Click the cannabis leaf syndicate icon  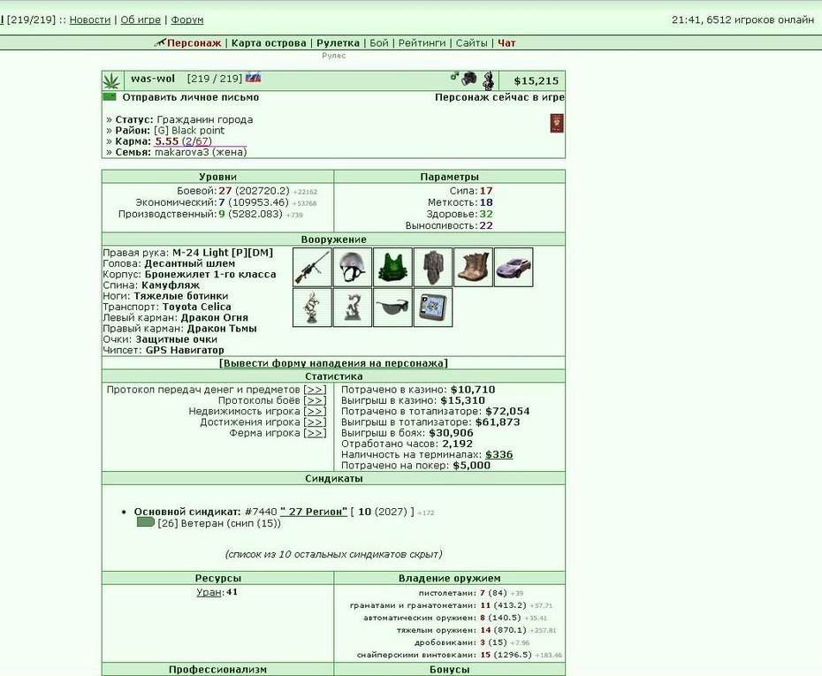(x=111, y=80)
